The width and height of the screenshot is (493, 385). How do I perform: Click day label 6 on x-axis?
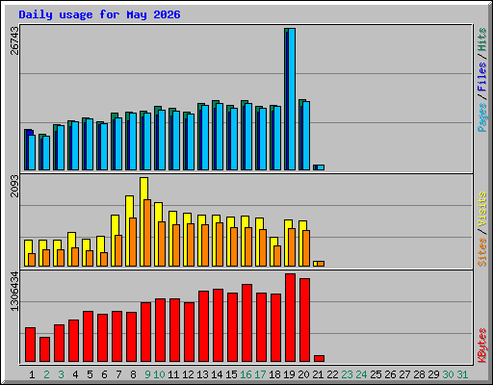[104, 374]
